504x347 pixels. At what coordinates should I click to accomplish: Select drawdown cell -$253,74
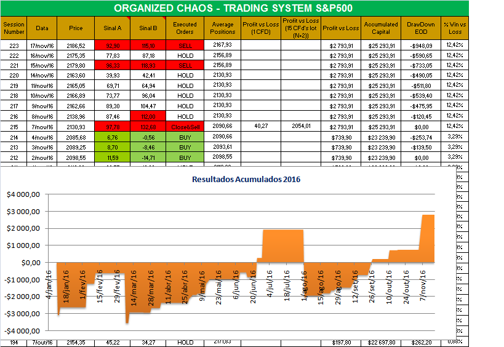[x=421, y=137]
